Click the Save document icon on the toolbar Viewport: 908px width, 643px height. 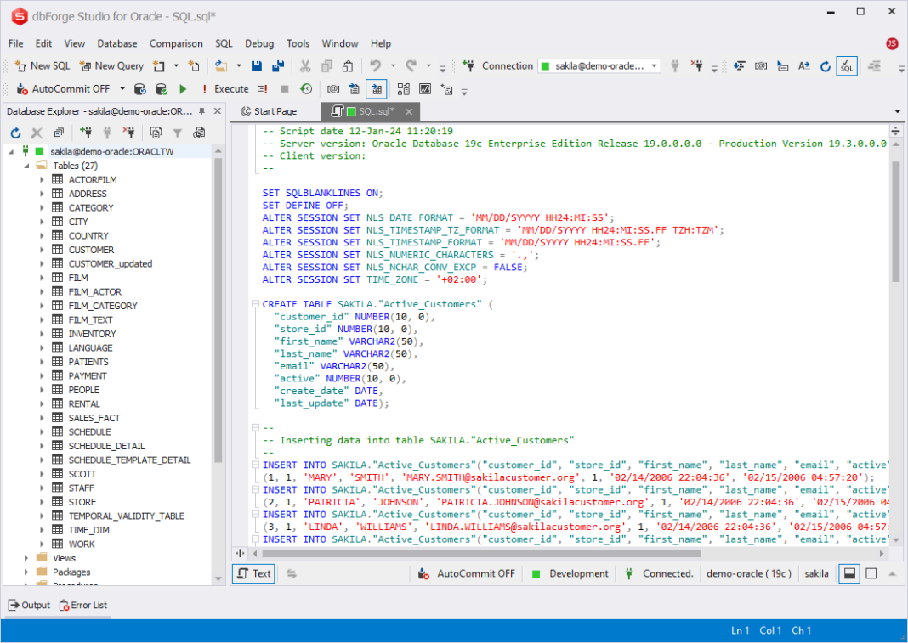coord(256,65)
